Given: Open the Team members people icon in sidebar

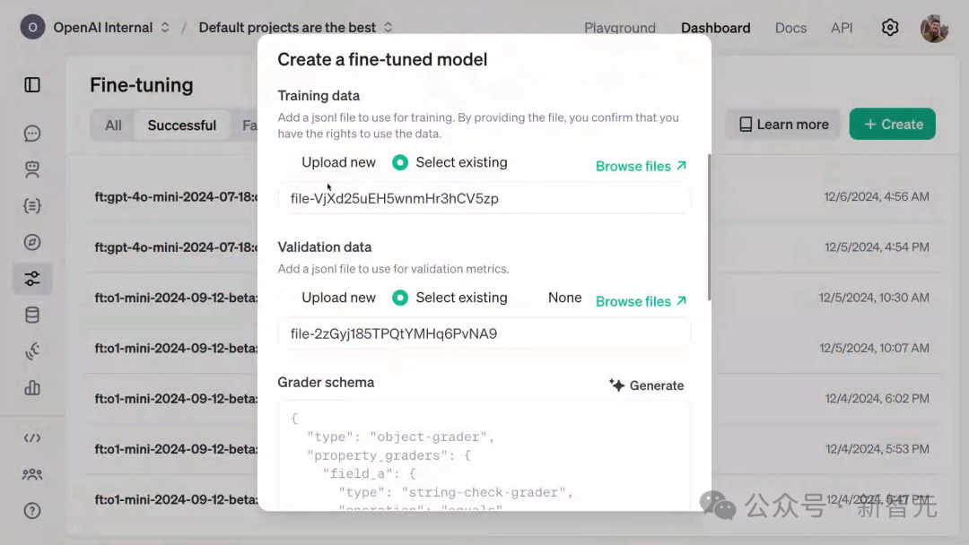Looking at the screenshot, I should 32,474.
